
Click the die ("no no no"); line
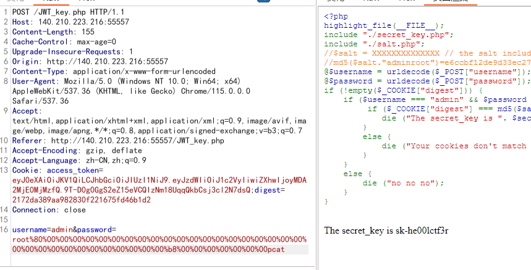point(403,183)
